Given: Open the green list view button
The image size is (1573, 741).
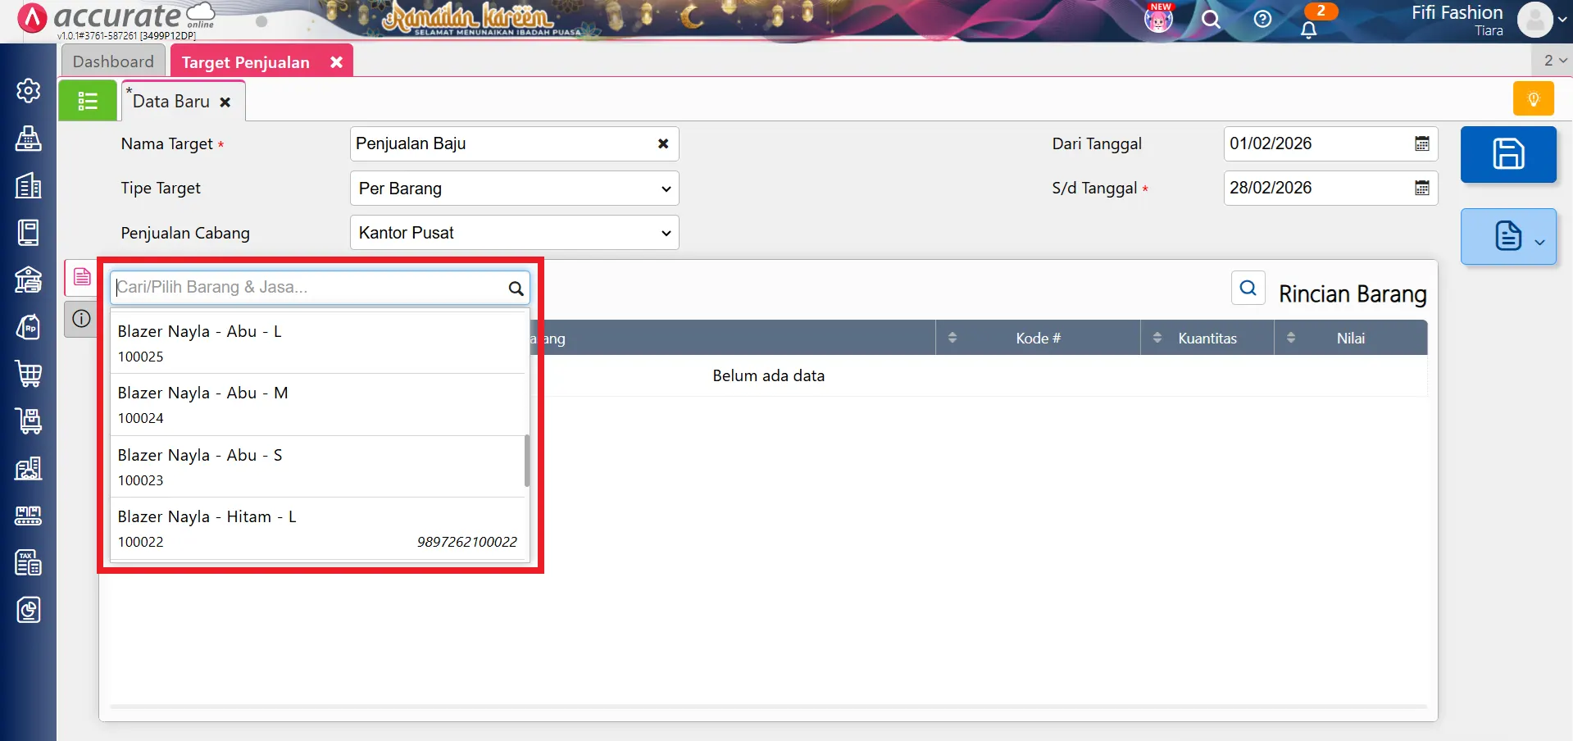Looking at the screenshot, I should [x=88, y=101].
